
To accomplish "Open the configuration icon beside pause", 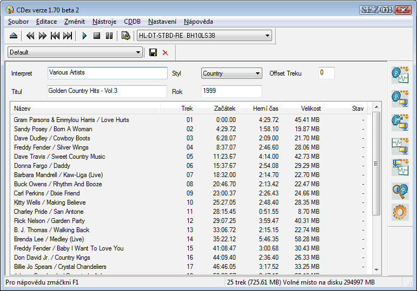I will (126, 36).
